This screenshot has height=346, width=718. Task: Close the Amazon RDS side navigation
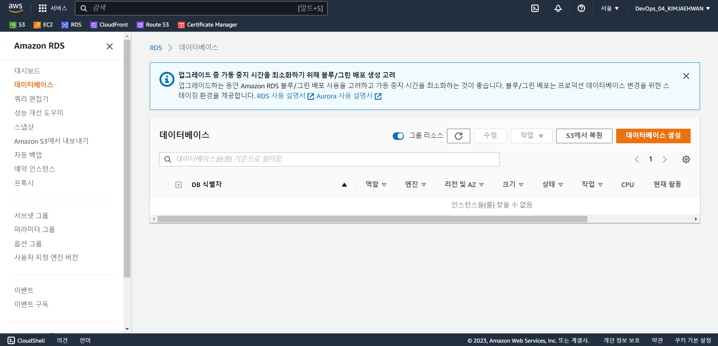click(110, 46)
